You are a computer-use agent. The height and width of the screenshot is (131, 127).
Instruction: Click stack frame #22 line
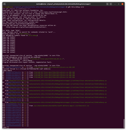pos(16,121)
